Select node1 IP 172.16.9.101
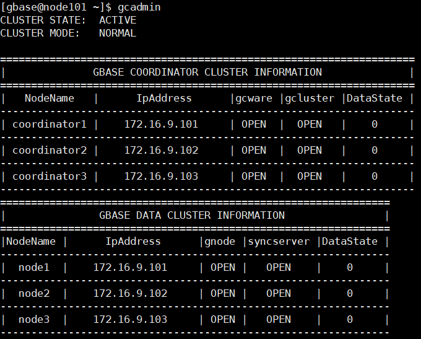 pyautogui.click(x=130, y=268)
